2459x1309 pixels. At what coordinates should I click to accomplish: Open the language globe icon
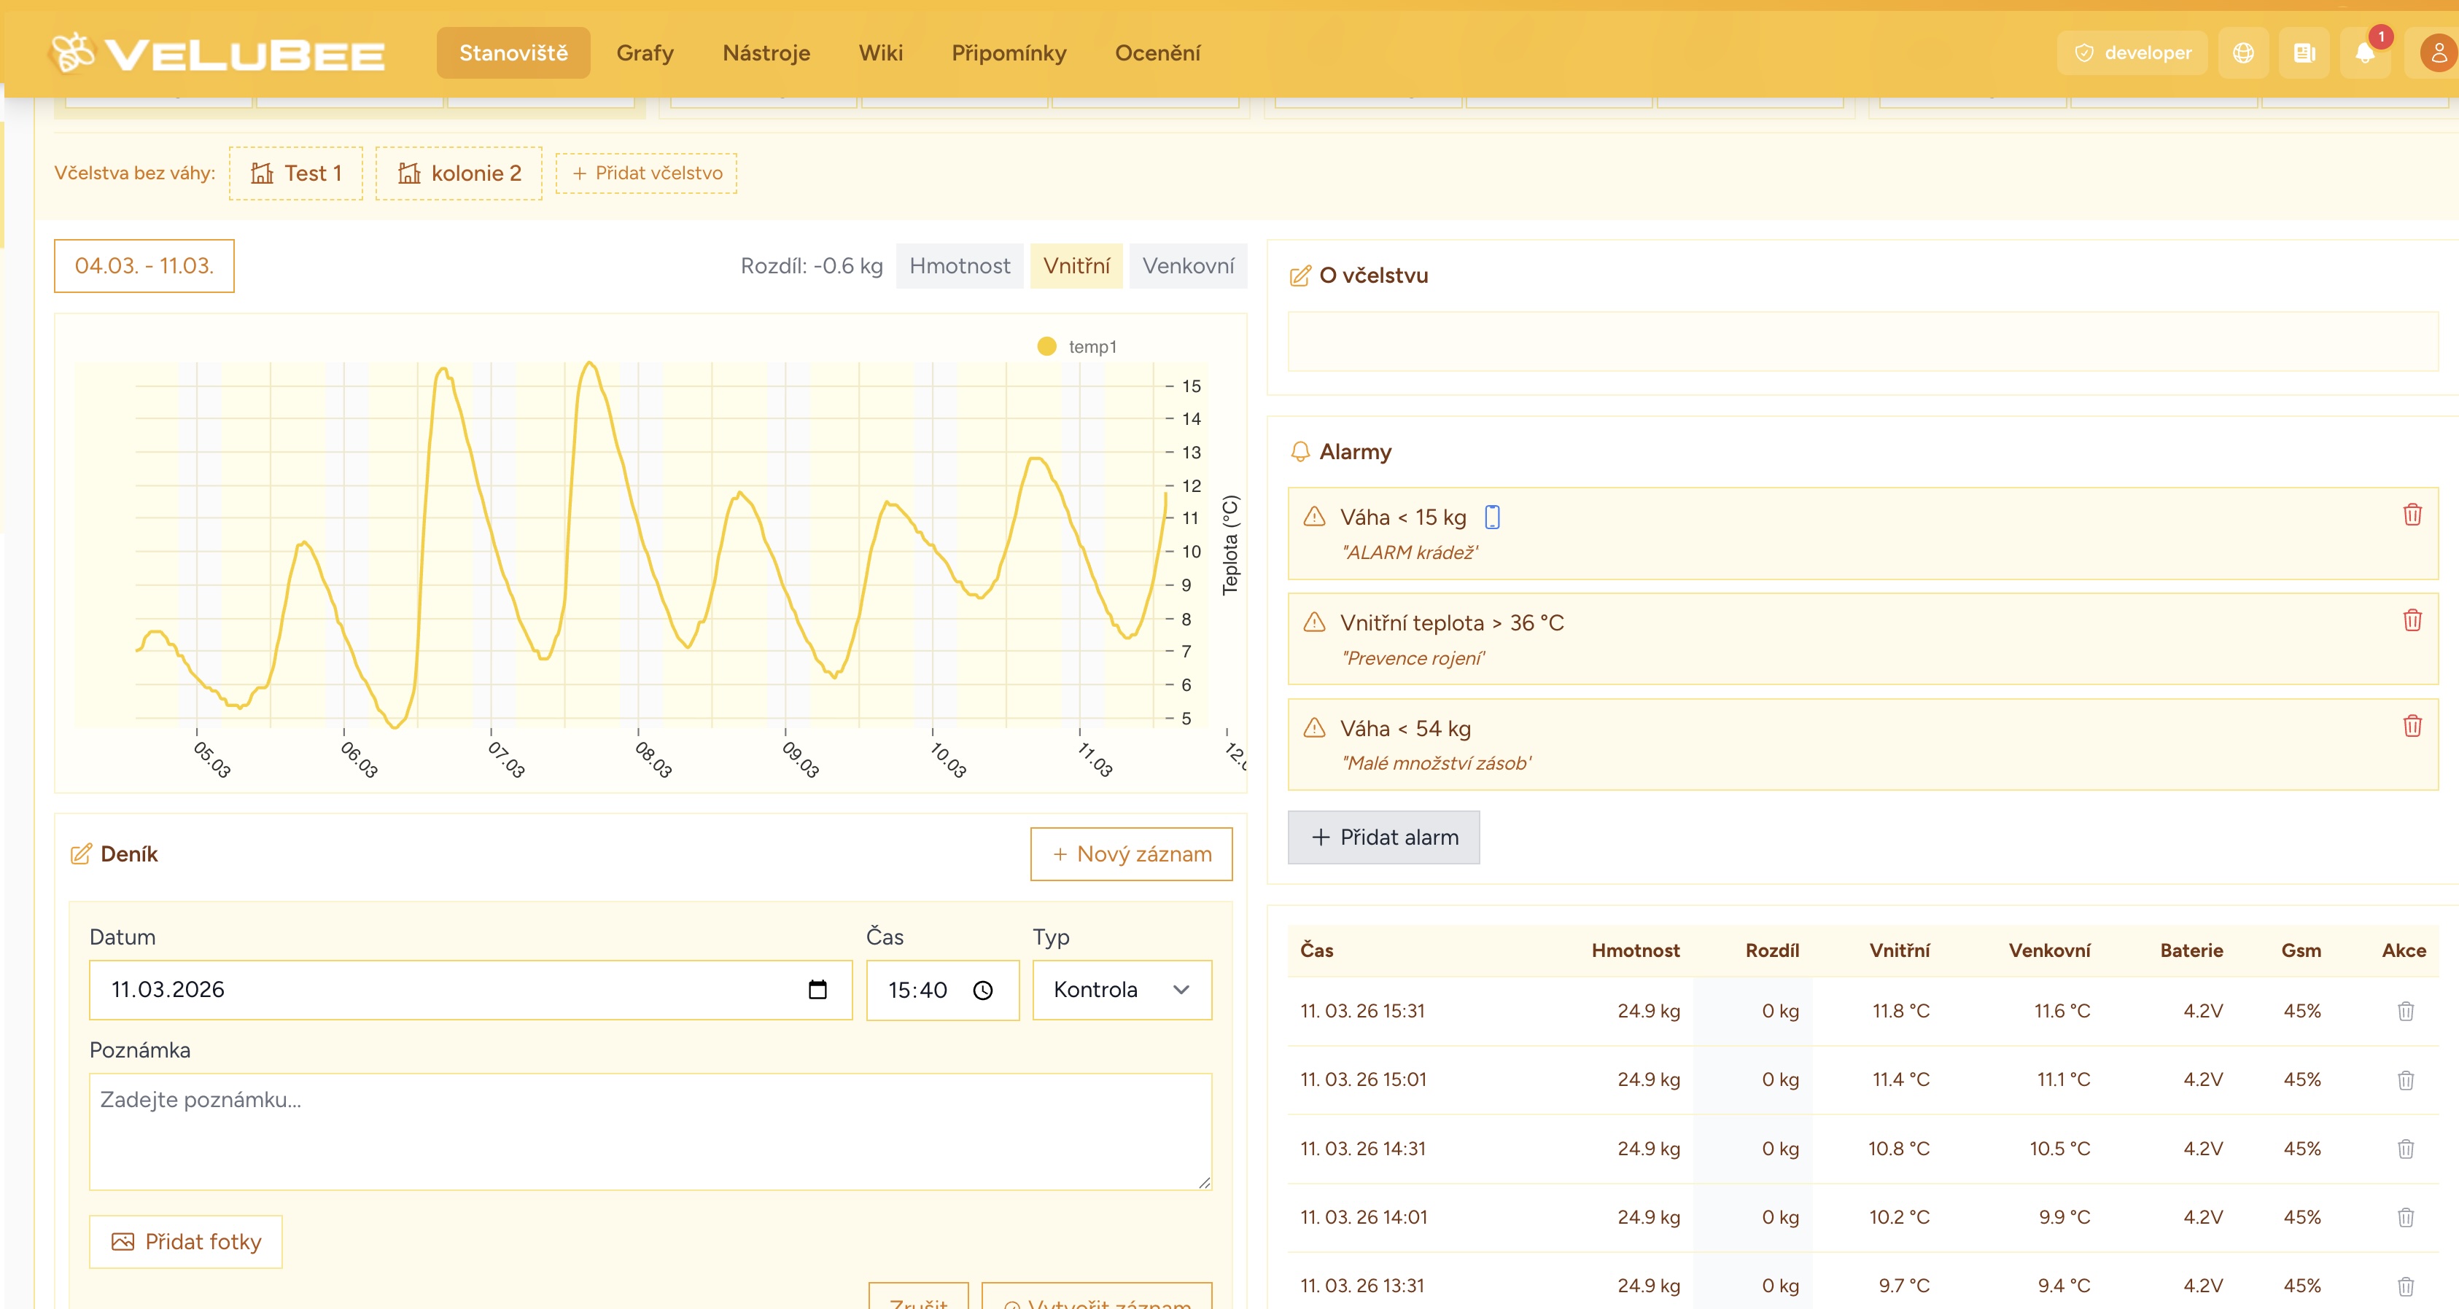tap(2243, 53)
